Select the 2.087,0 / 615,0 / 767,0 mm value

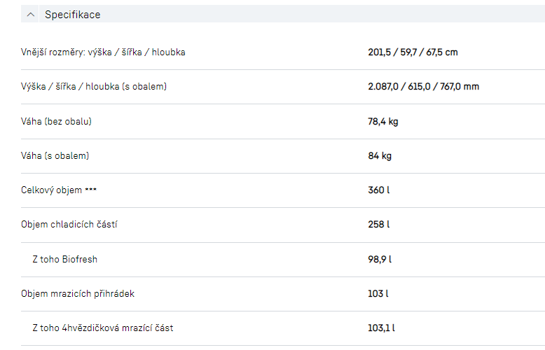(x=423, y=87)
